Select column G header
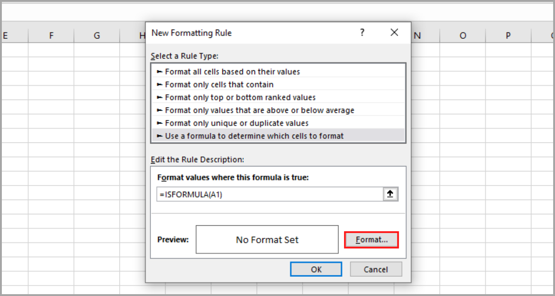This screenshot has width=555, height=296. pos(97,35)
